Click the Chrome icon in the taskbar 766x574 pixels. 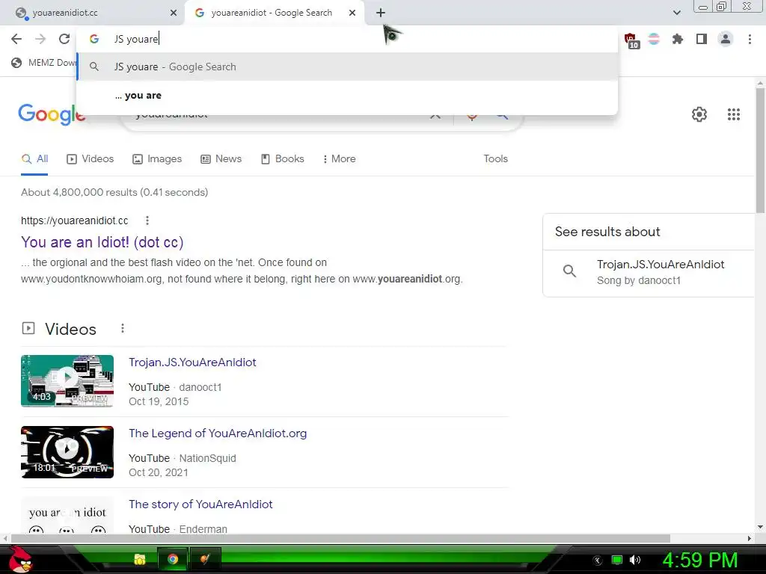(x=173, y=559)
